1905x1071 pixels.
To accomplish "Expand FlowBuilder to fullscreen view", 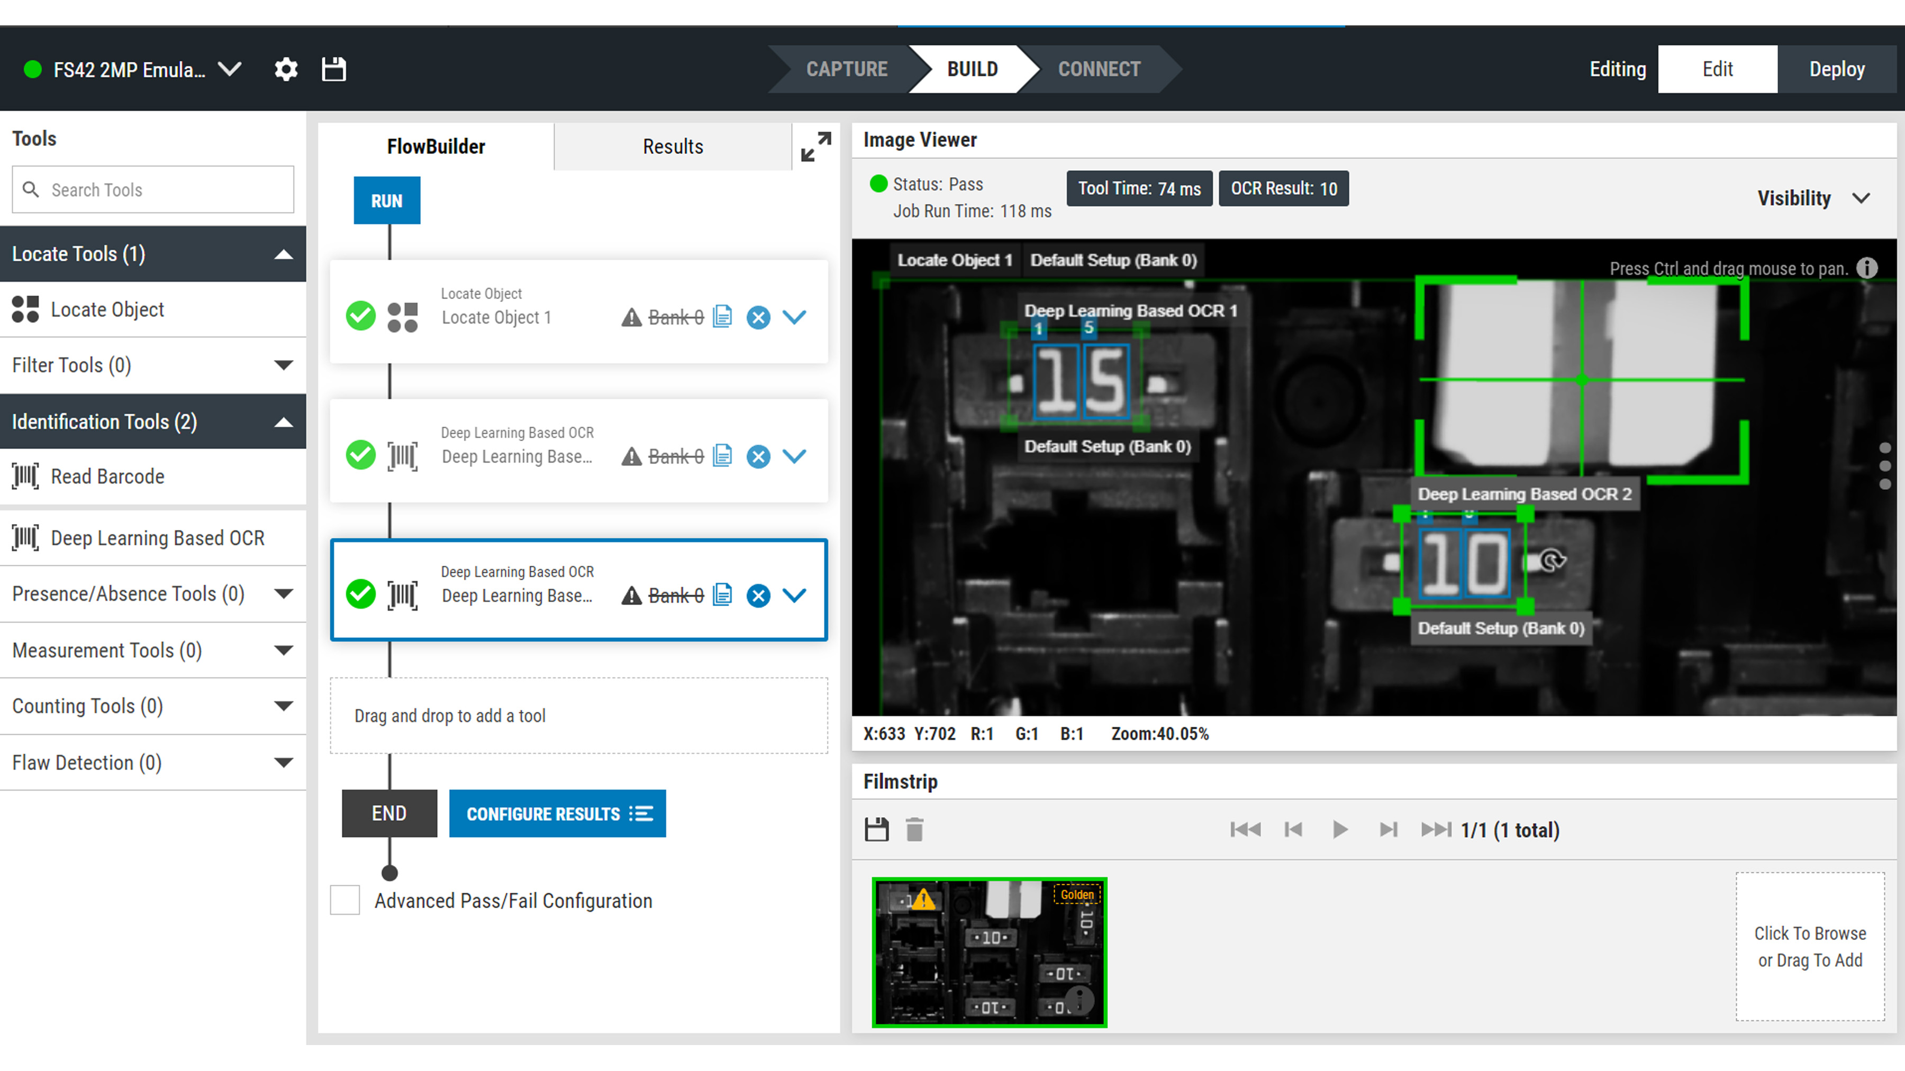I will coord(815,145).
